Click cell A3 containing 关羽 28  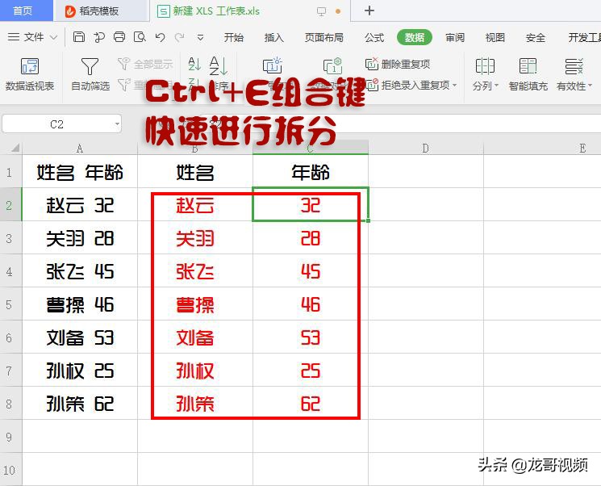[80, 238]
